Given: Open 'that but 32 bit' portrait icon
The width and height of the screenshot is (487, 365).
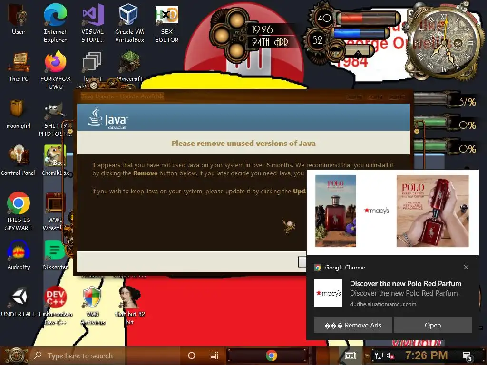Looking at the screenshot, I should pyautogui.click(x=130, y=306).
